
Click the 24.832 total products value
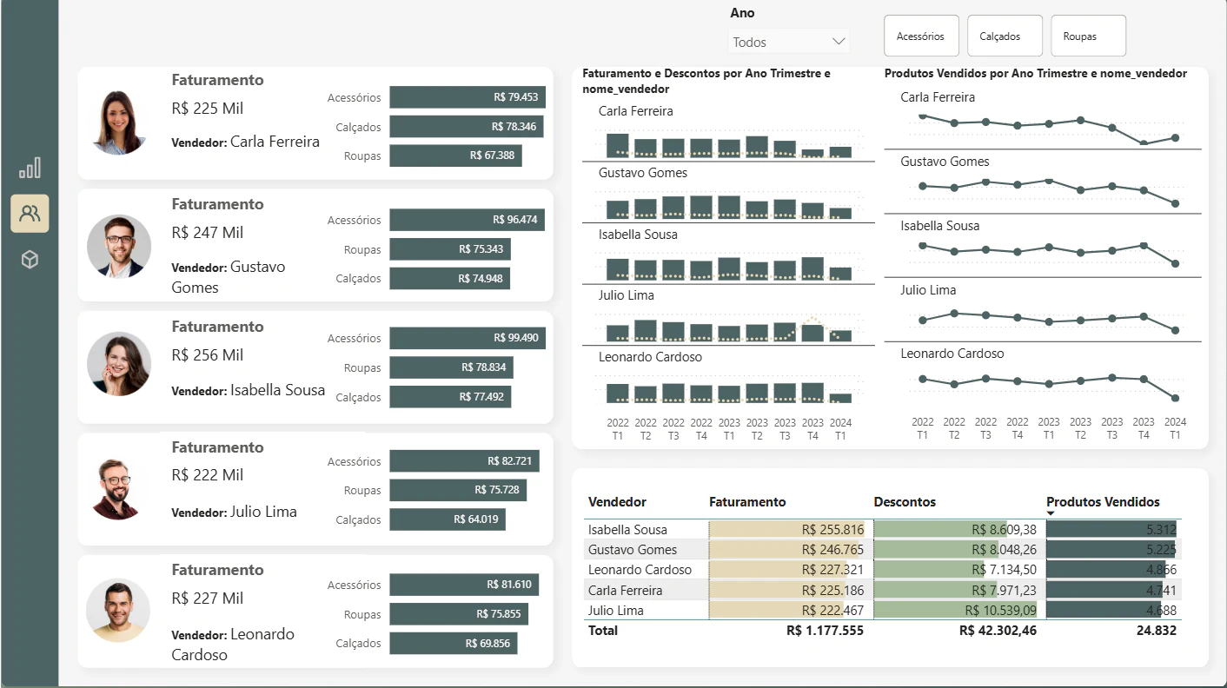point(1157,631)
